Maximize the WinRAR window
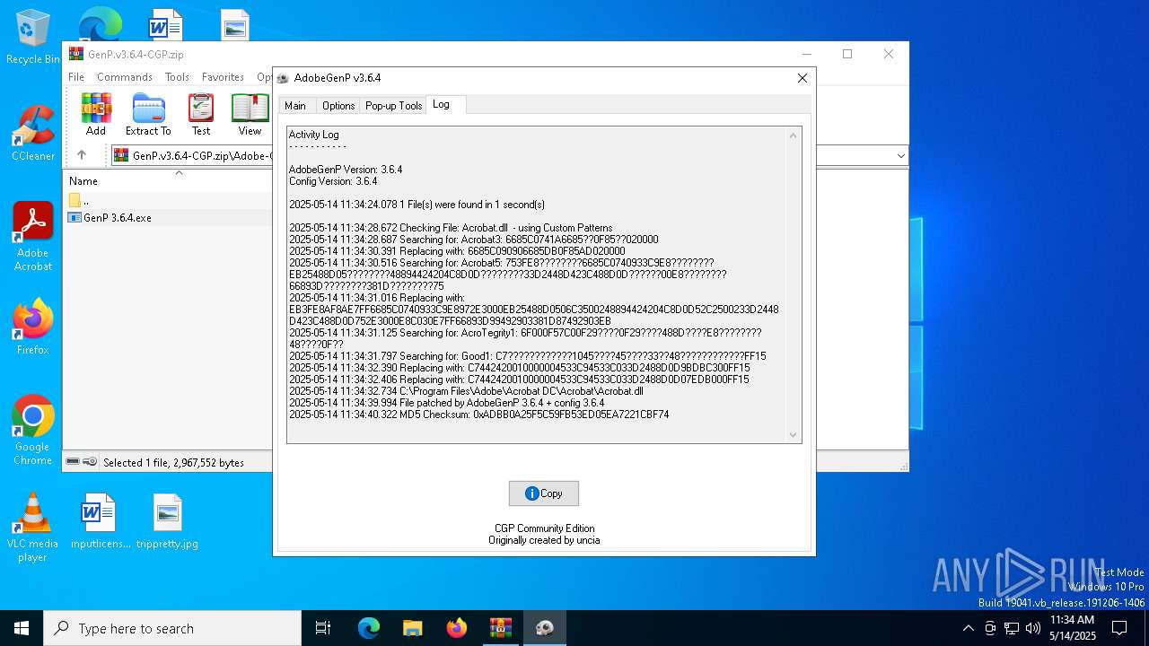 coord(846,54)
